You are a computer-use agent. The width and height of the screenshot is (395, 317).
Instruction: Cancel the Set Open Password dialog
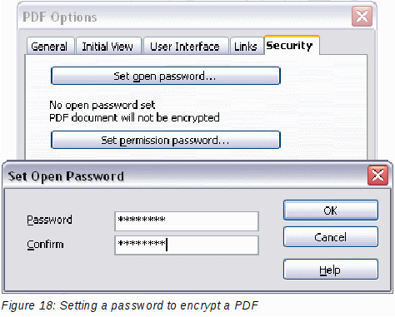coord(331,237)
